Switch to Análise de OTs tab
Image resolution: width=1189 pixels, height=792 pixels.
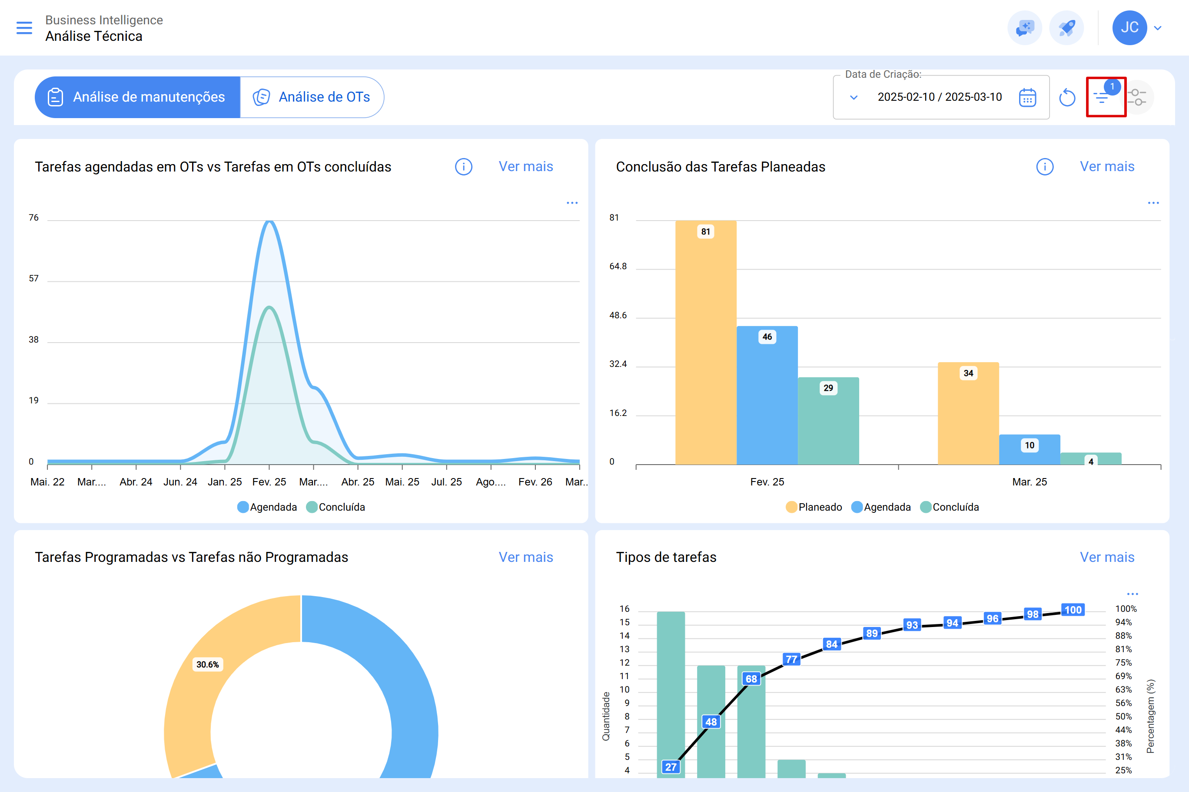(x=312, y=97)
